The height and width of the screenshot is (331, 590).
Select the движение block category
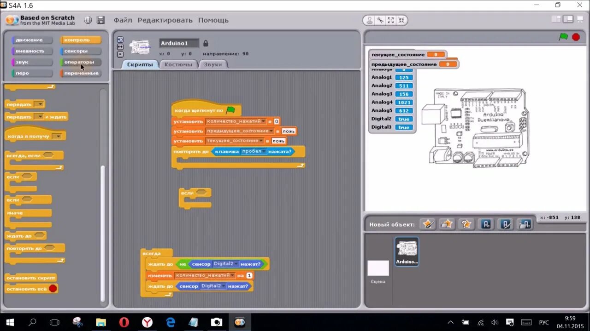[32, 40]
